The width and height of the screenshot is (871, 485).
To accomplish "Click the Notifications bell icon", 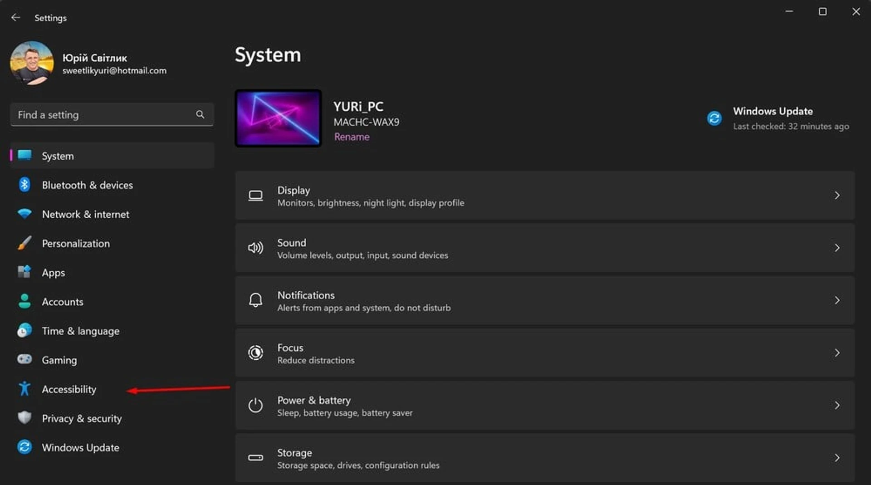I will (255, 300).
